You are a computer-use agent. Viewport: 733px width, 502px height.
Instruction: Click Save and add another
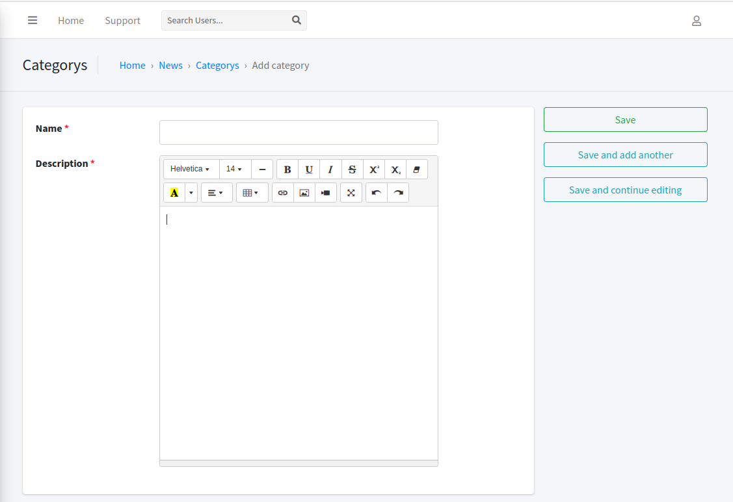625,155
